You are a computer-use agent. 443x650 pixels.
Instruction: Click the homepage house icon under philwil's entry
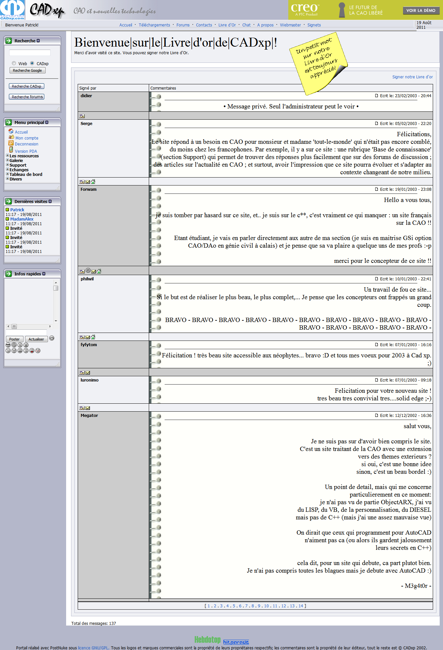93,337
